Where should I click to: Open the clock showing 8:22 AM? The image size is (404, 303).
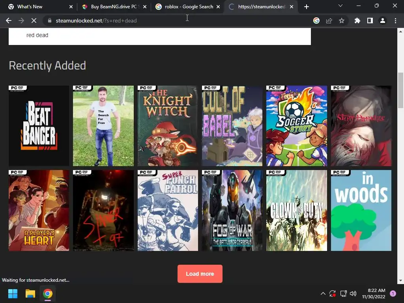tap(373, 294)
